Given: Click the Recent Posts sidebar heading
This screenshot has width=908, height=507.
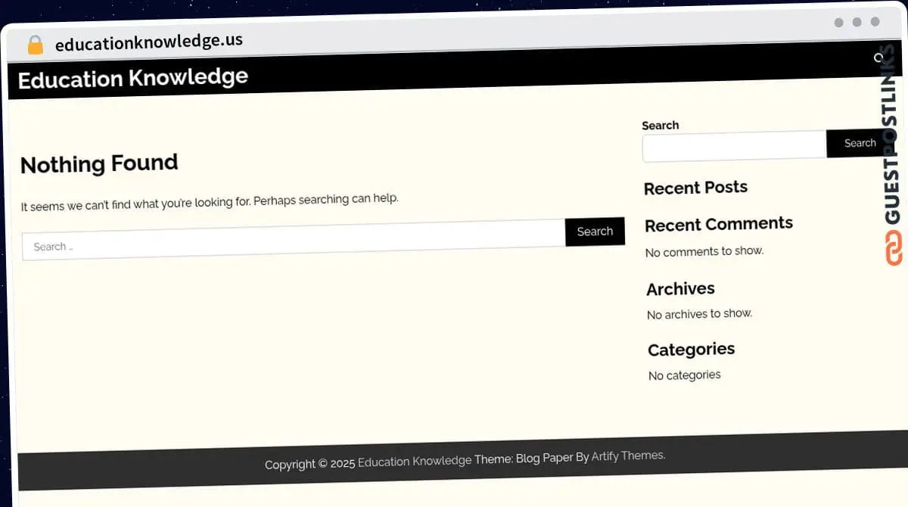Looking at the screenshot, I should click(695, 188).
